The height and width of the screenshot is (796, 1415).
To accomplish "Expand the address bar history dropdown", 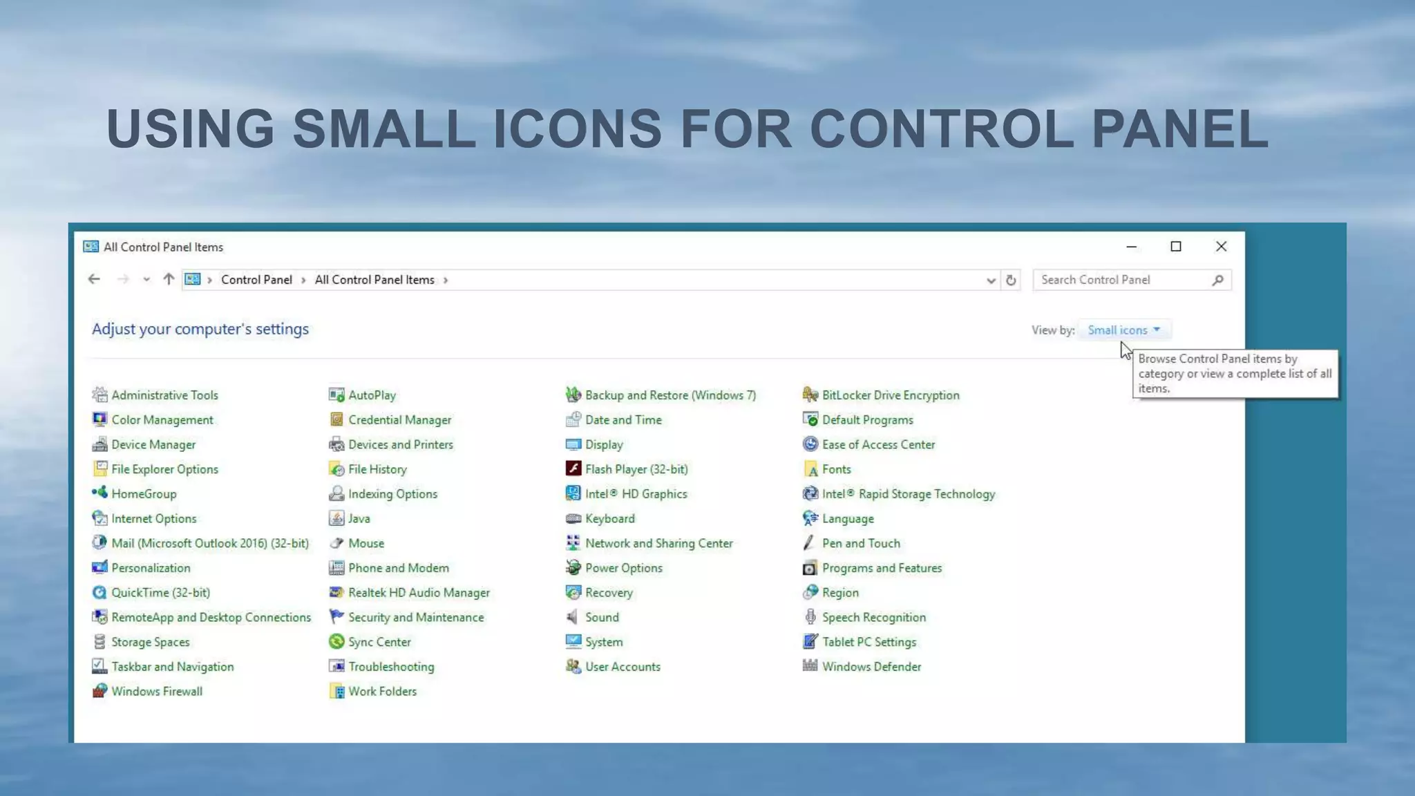I will [x=991, y=281].
